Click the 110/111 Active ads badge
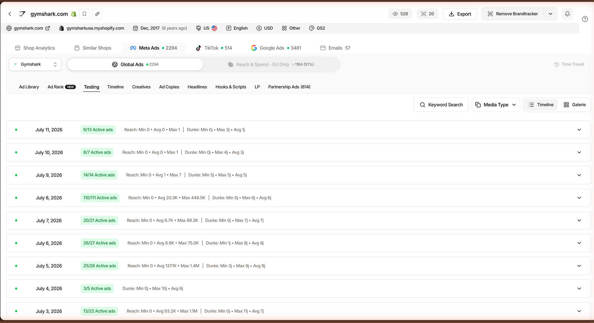The height and width of the screenshot is (323, 594). [100, 198]
